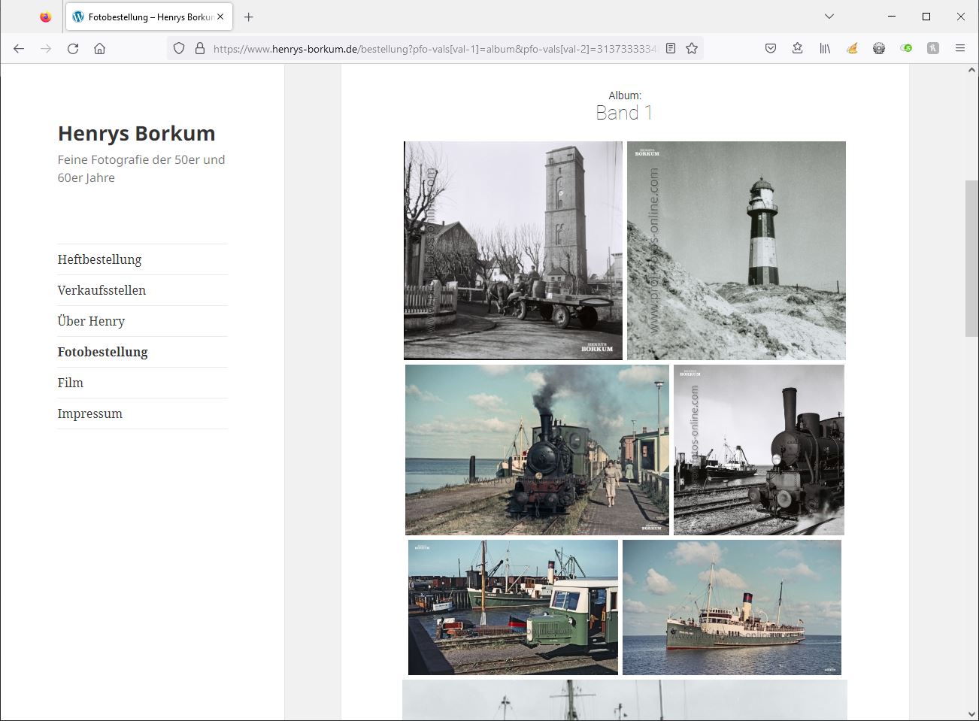Screen dimensions: 979x721
Task: Open the Firefox application menu
Action: (x=960, y=48)
